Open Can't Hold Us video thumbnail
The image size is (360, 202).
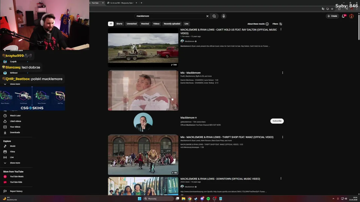click(x=143, y=48)
